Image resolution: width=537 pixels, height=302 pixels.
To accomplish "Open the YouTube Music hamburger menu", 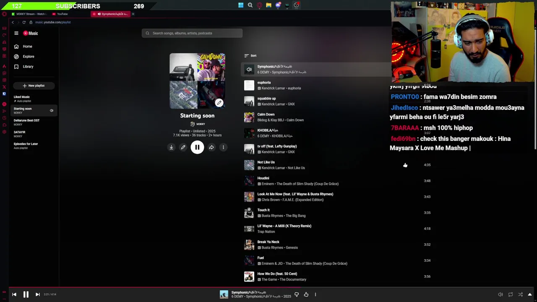I will click(16, 33).
